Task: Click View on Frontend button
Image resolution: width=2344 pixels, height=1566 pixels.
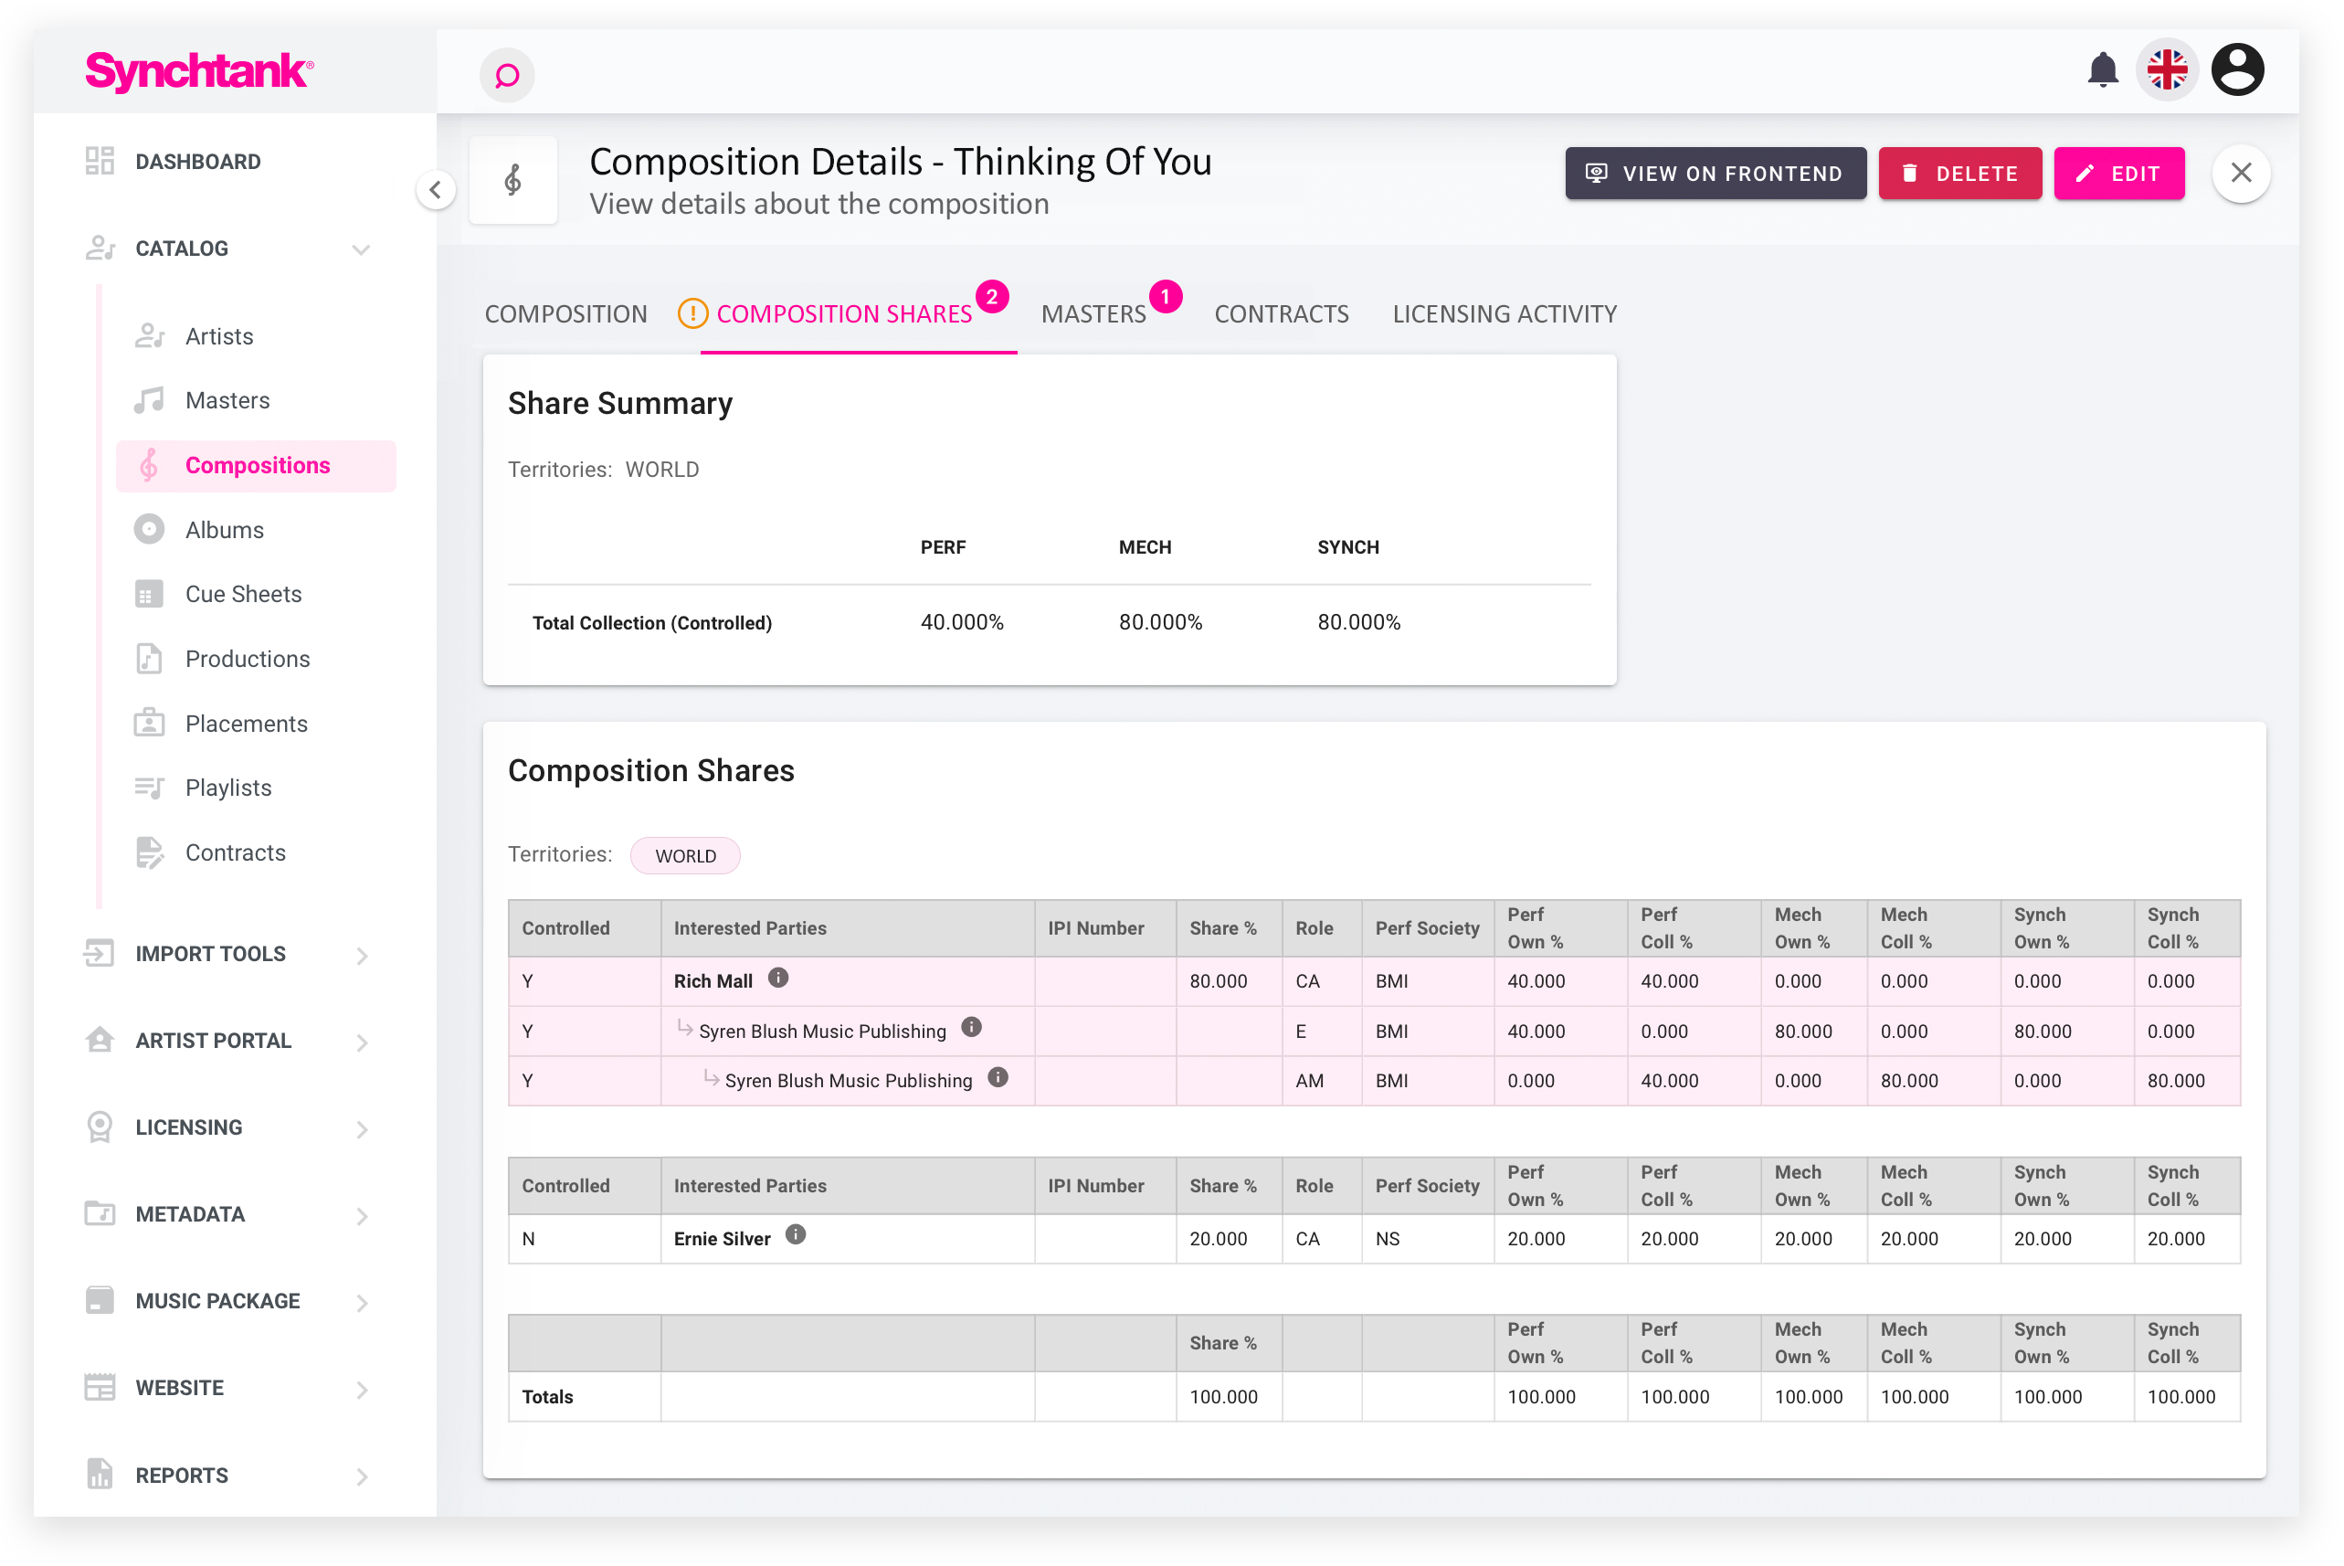Action: tap(1716, 174)
